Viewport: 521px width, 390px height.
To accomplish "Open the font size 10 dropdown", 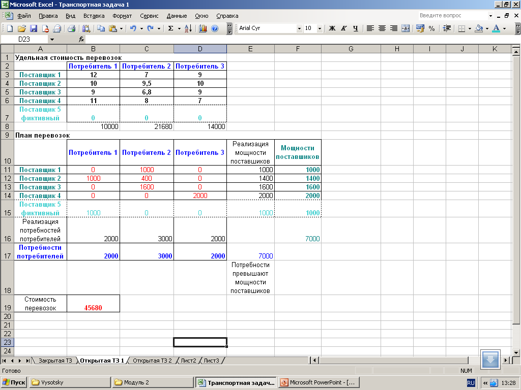I will coord(320,28).
